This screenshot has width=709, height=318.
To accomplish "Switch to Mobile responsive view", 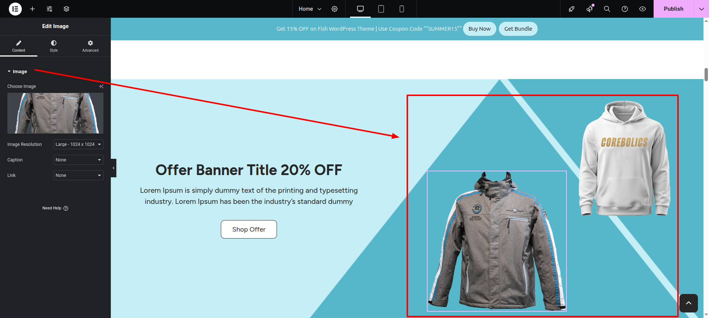I will click(x=402, y=9).
